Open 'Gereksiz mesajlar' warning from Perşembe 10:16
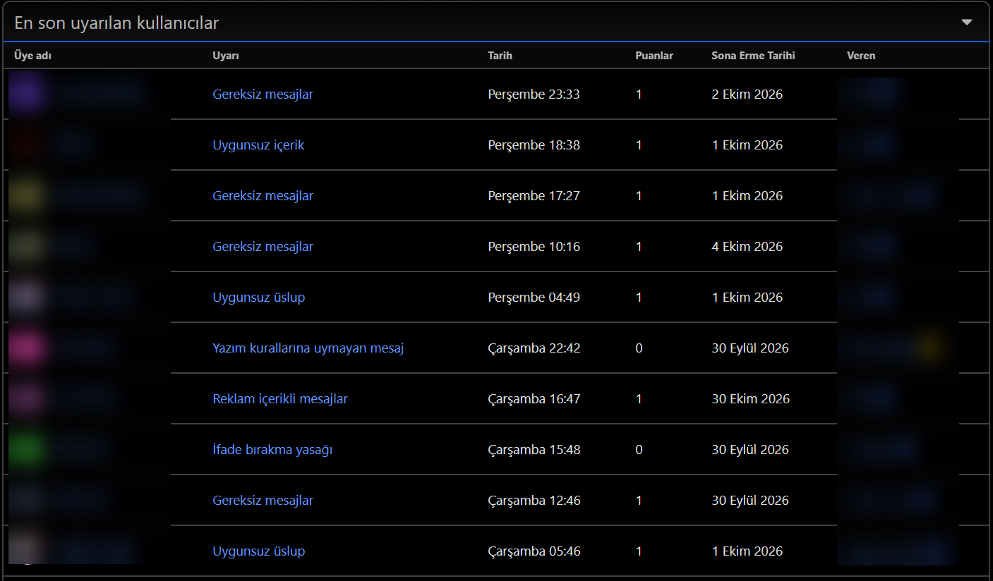Screen dimensions: 993x581 (x=263, y=247)
